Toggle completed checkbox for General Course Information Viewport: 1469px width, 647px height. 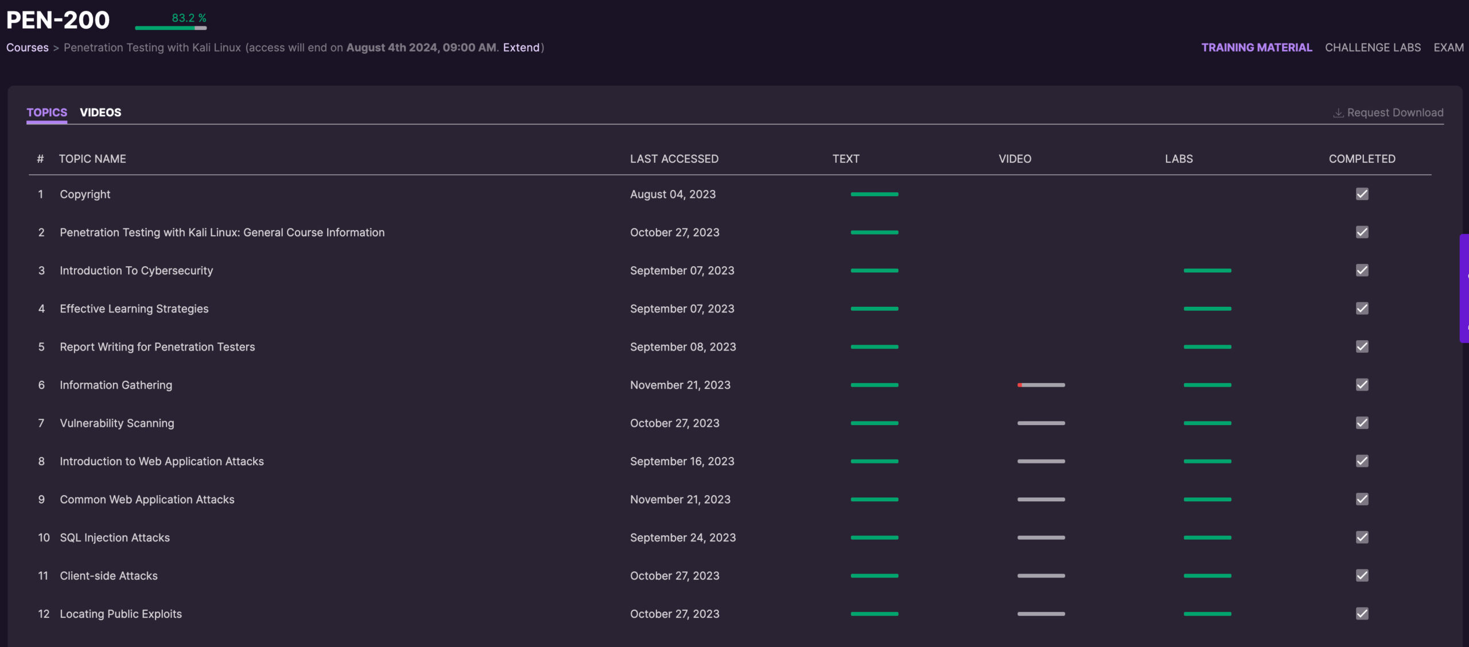(x=1362, y=232)
